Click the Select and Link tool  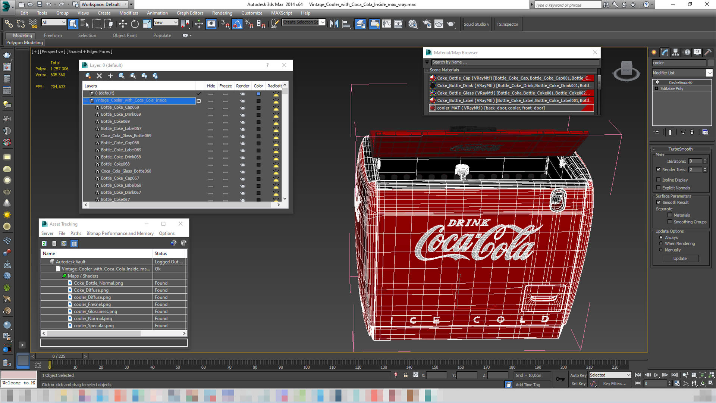pos(8,24)
